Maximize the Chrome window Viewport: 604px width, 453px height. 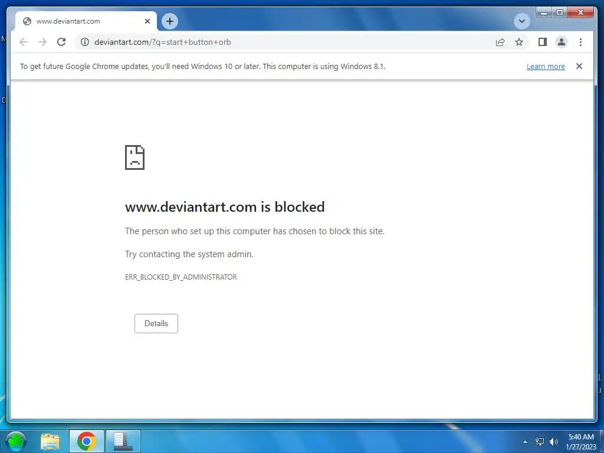[x=559, y=13]
